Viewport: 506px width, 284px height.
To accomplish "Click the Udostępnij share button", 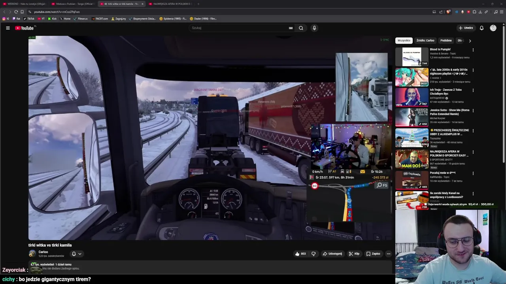I will pyautogui.click(x=332, y=254).
